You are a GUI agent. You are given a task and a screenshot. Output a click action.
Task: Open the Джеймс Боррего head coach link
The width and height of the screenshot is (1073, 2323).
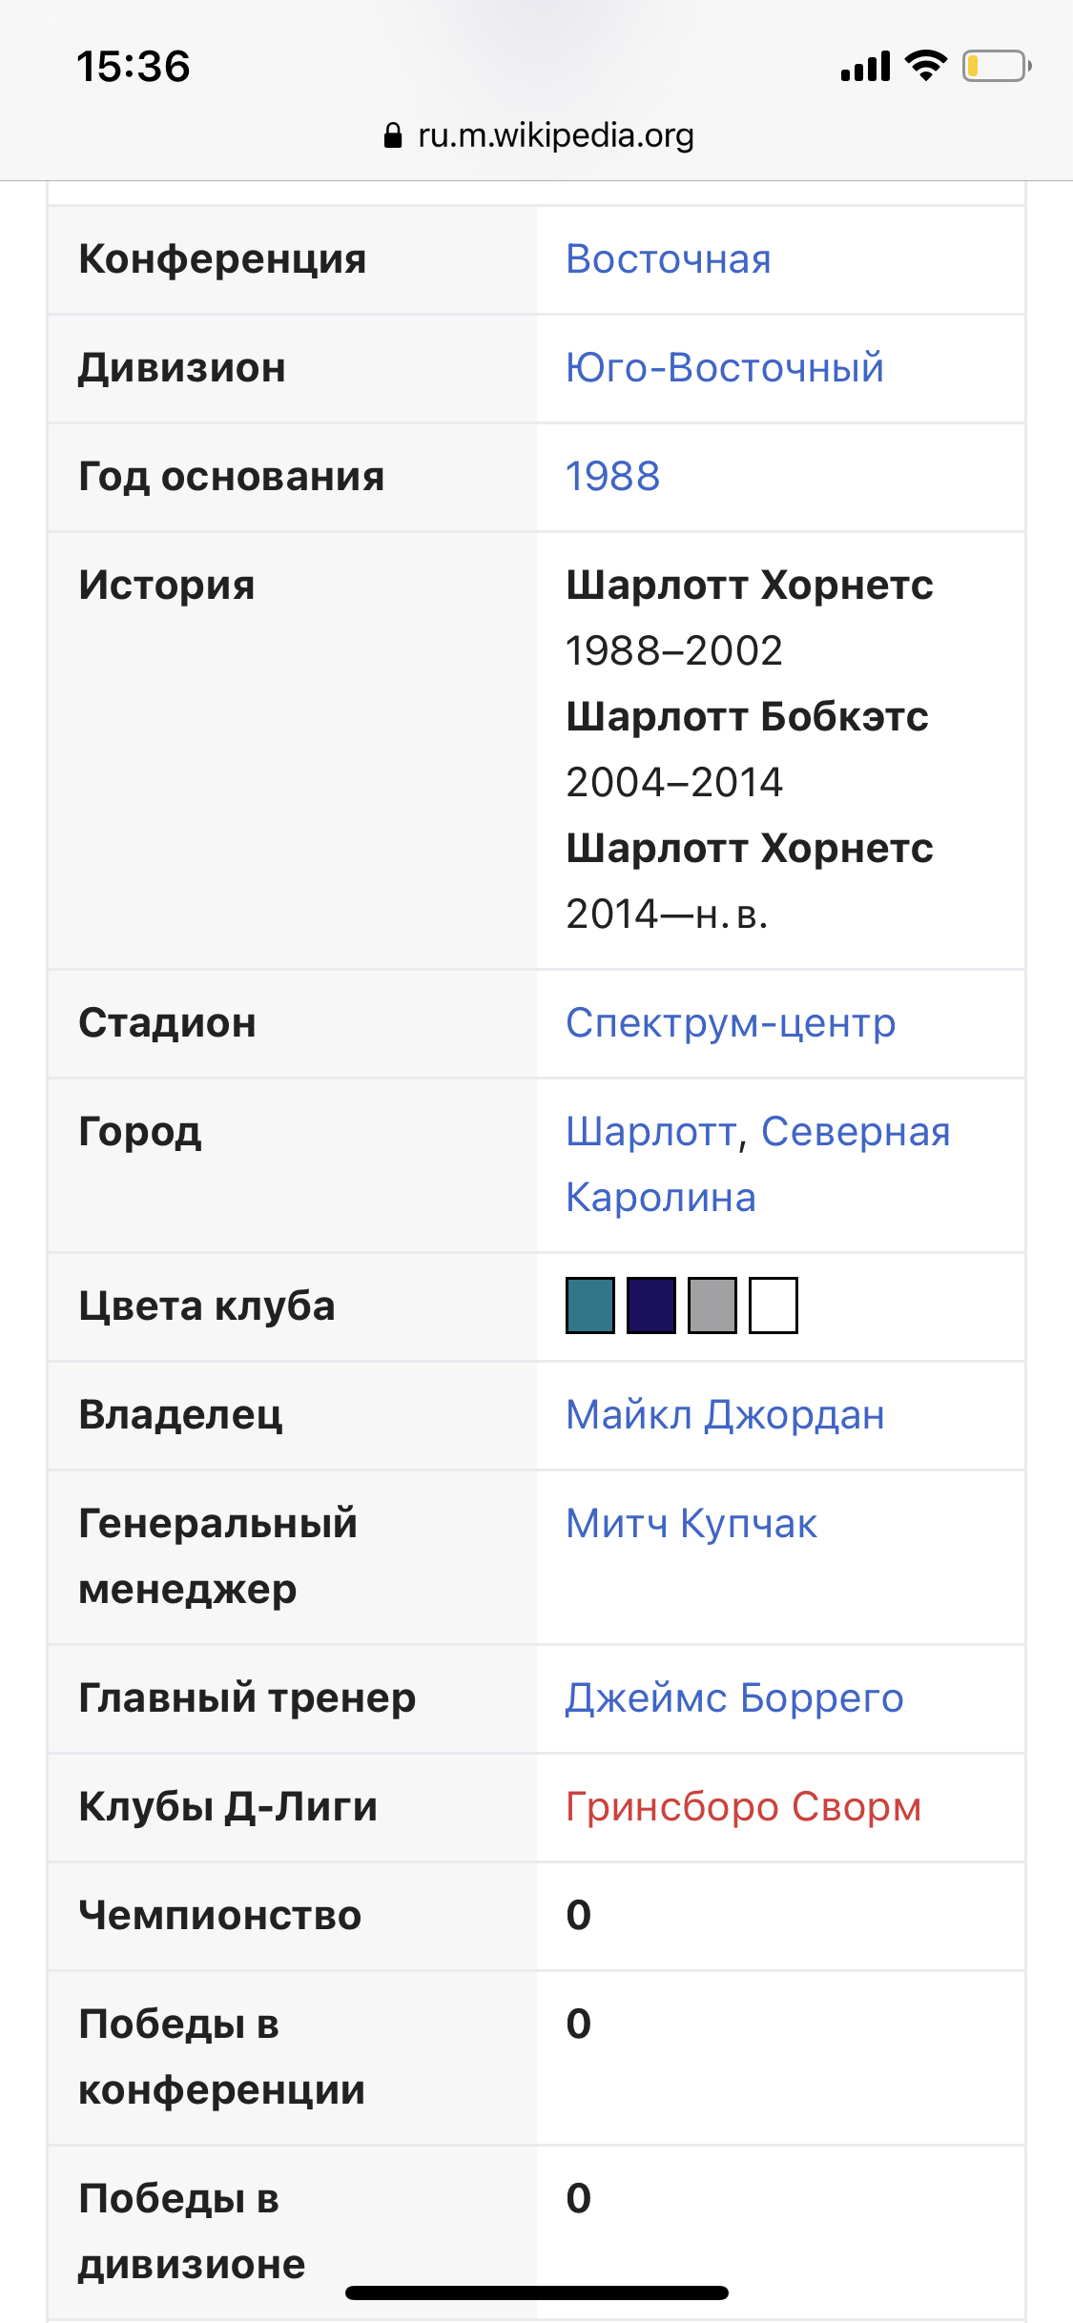[734, 1698]
